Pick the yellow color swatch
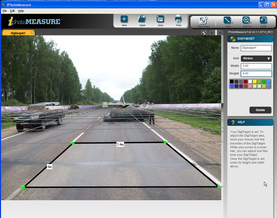The width and height of the screenshot is (277, 218). (255, 82)
